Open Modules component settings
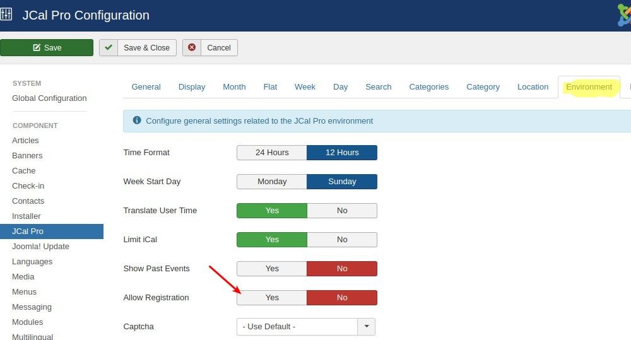 coord(27,322)
